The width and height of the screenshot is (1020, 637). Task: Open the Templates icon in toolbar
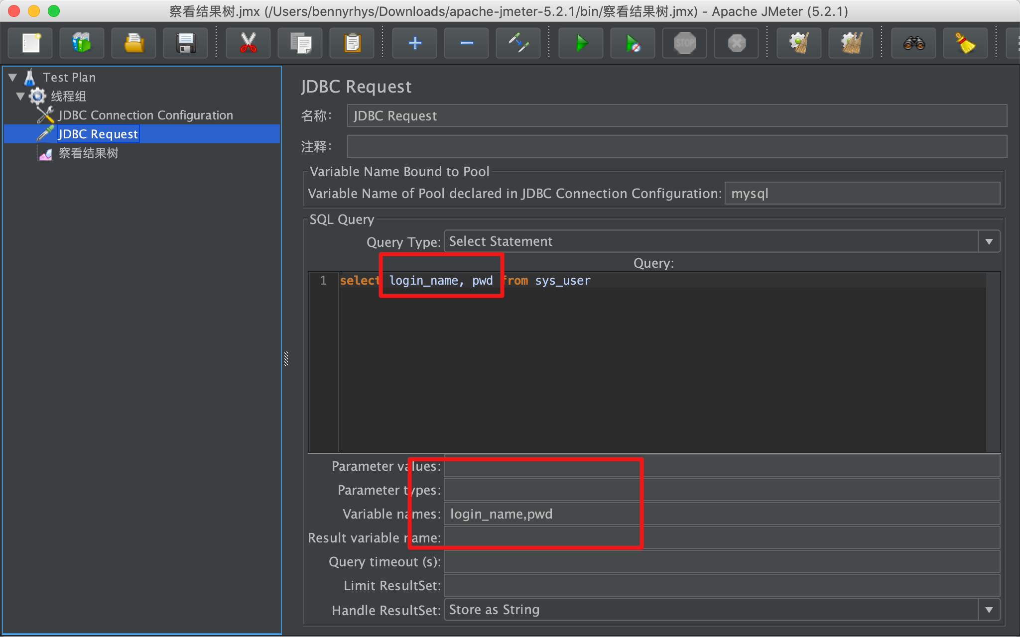[82, 43]
